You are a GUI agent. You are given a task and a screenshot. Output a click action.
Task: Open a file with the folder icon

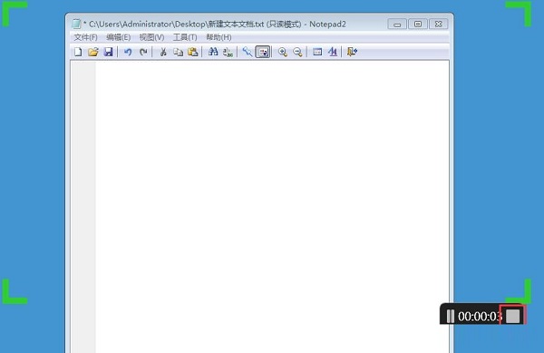pyautogui.click(x=93, y=52)
